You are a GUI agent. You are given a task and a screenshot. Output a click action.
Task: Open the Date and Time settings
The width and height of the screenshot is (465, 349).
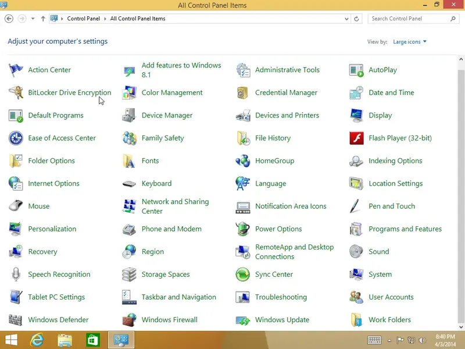point(391,92)
